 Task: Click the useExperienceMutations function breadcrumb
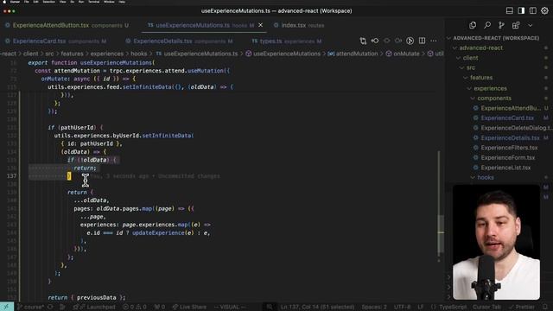point(283,54)
